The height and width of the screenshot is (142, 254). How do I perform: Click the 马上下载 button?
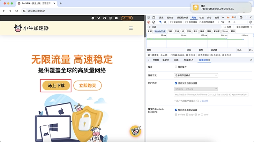(x=56, y=85)
